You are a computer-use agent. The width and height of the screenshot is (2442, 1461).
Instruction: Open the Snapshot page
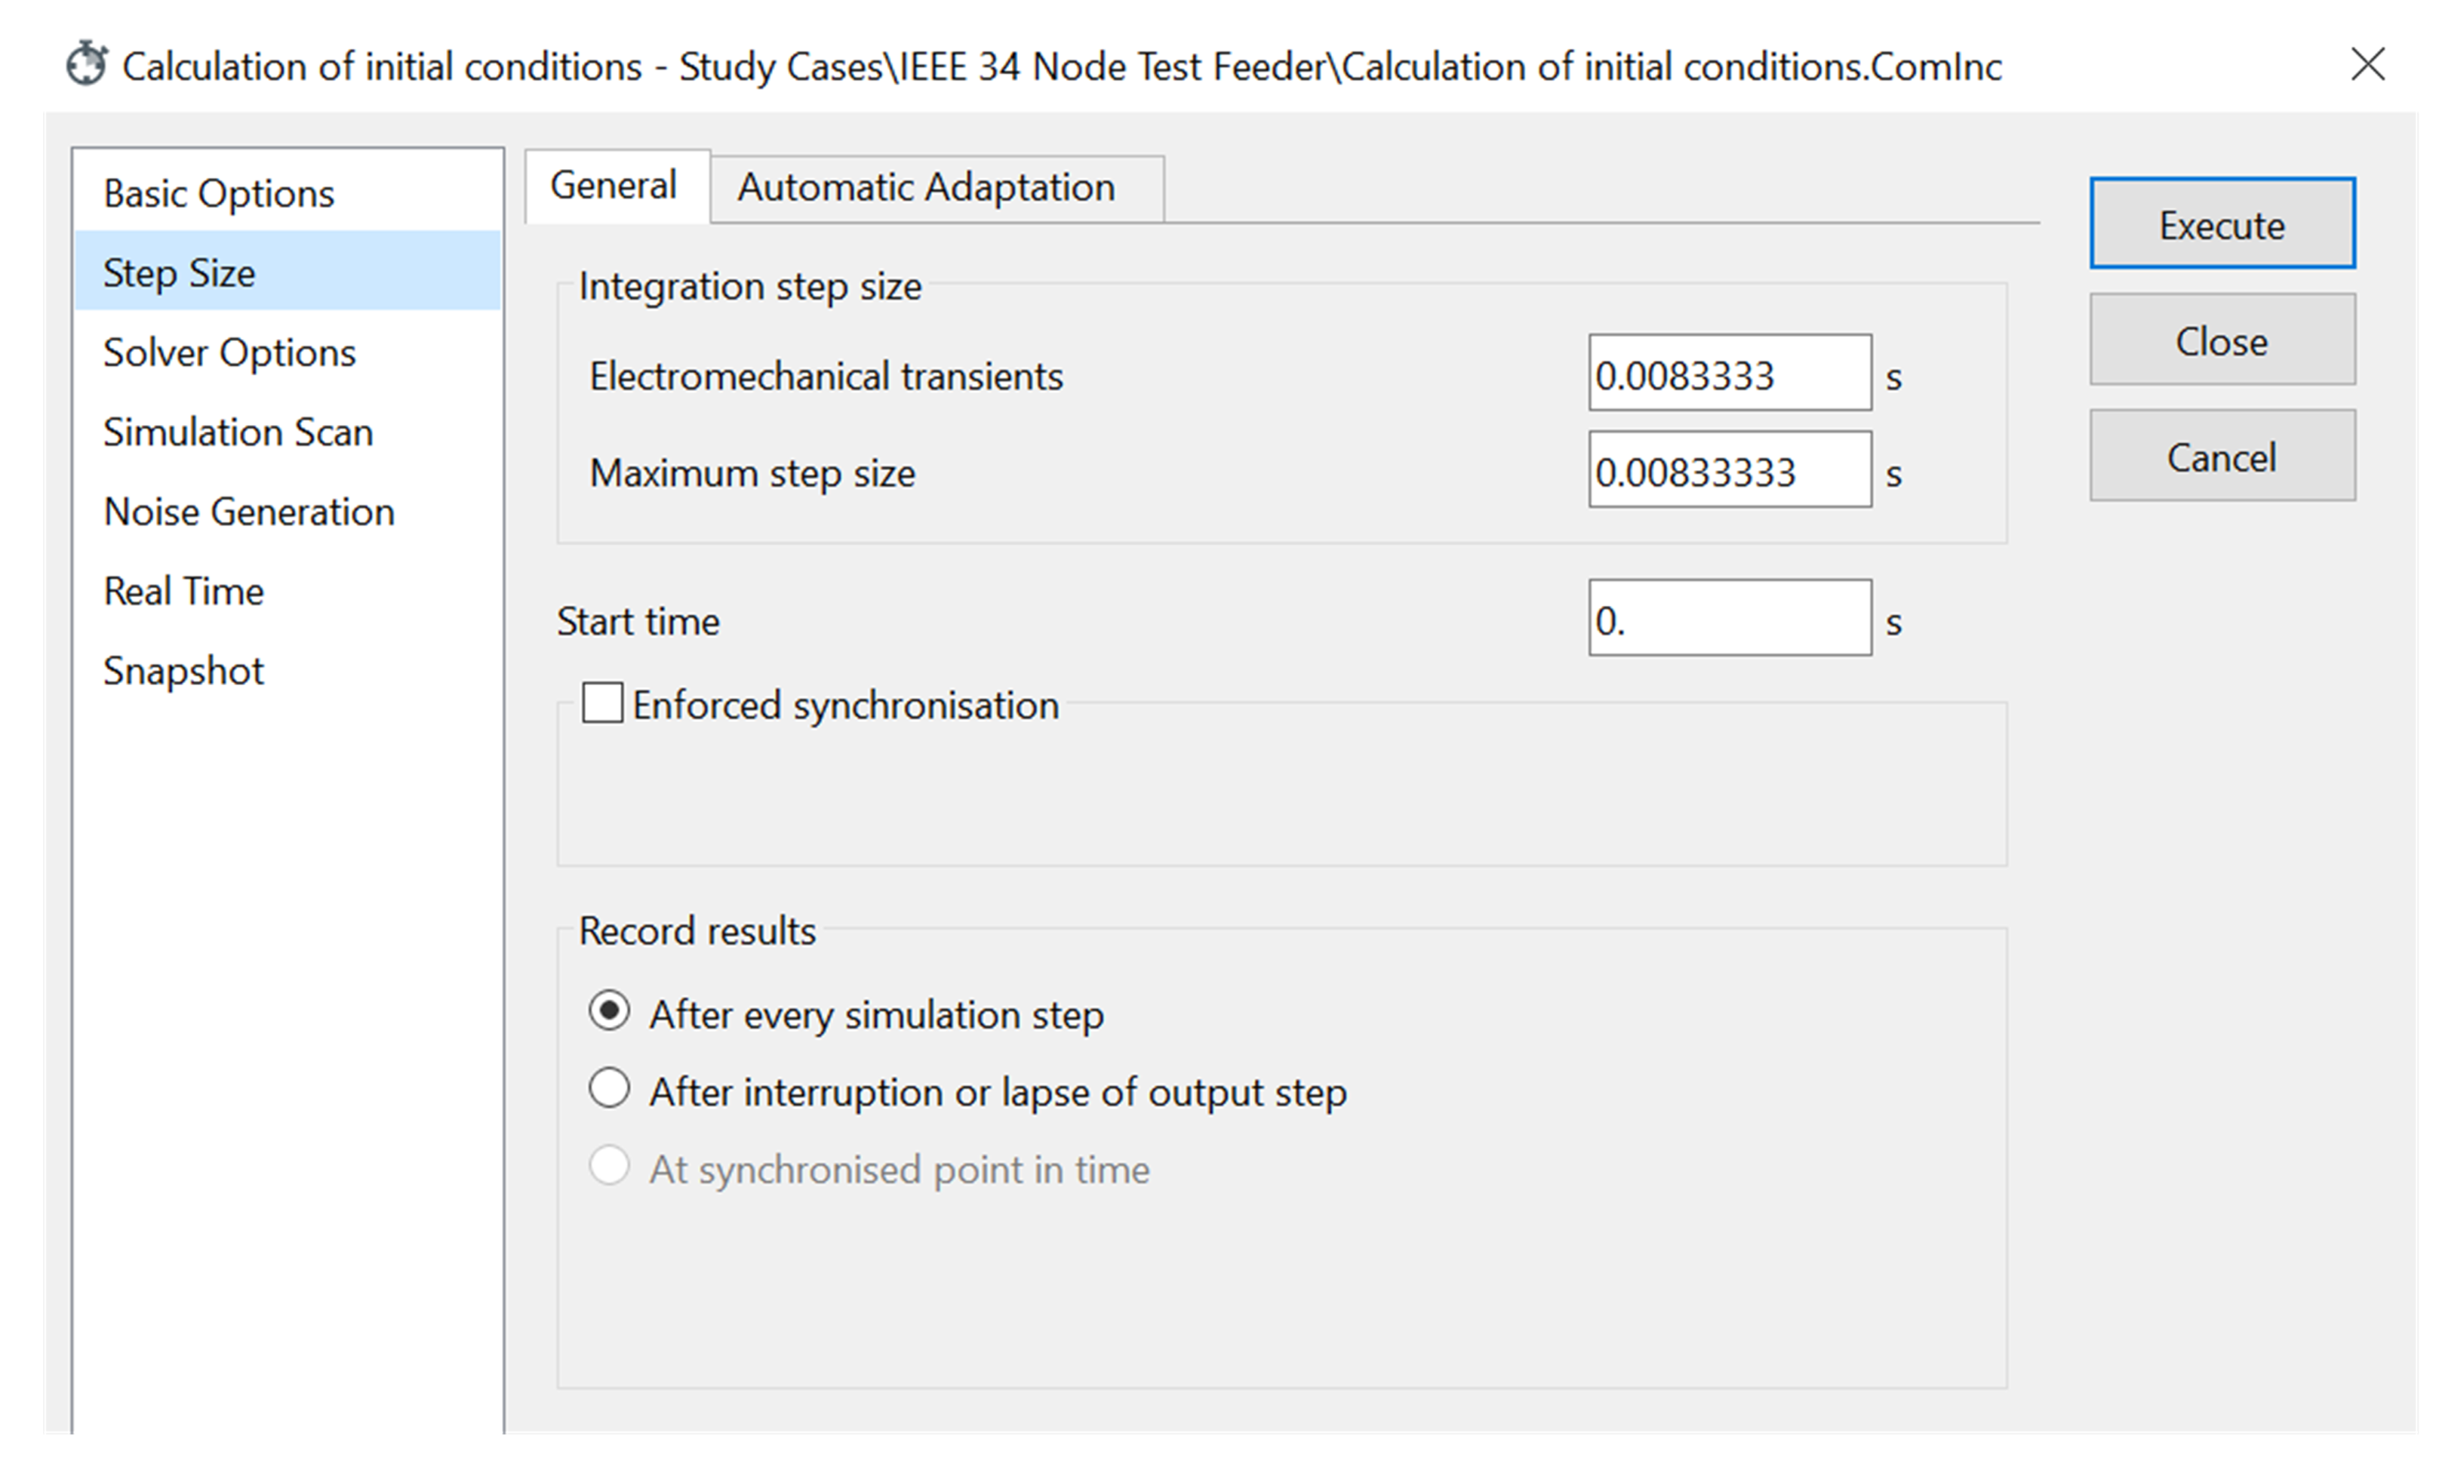pyautogui.click(x=183, y=672)
